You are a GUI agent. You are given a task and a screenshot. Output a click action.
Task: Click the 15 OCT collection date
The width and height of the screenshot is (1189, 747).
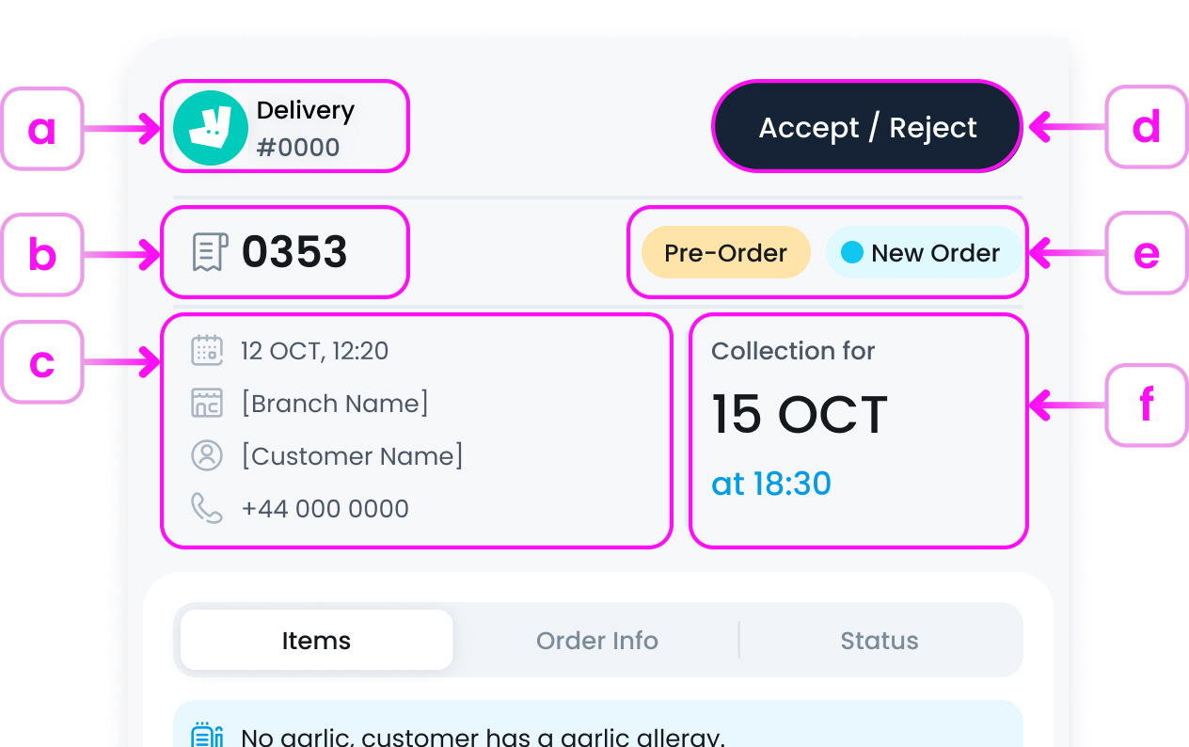[799, 415]
